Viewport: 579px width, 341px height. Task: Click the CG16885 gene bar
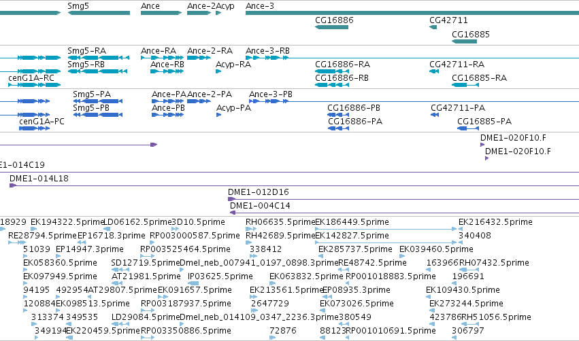tap(464, 41)
